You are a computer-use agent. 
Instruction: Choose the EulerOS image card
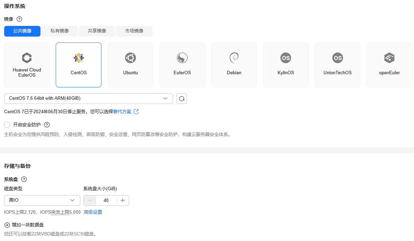pyautogui.click(x=182, y=65)
